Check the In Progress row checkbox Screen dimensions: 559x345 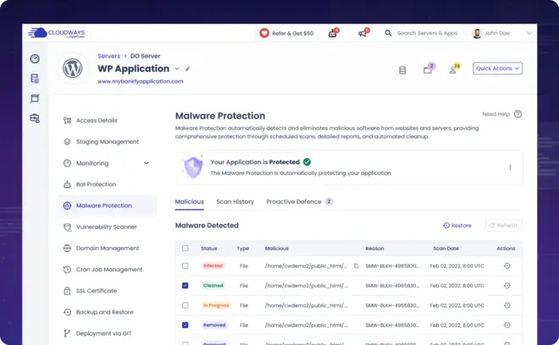point(185,305)
